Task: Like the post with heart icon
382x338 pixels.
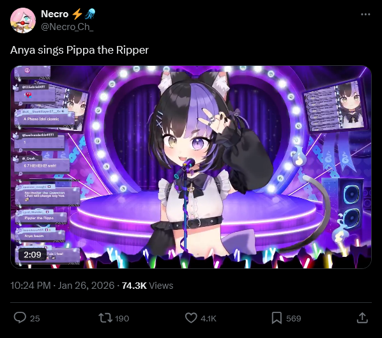Action: click(x=191, y=318)
